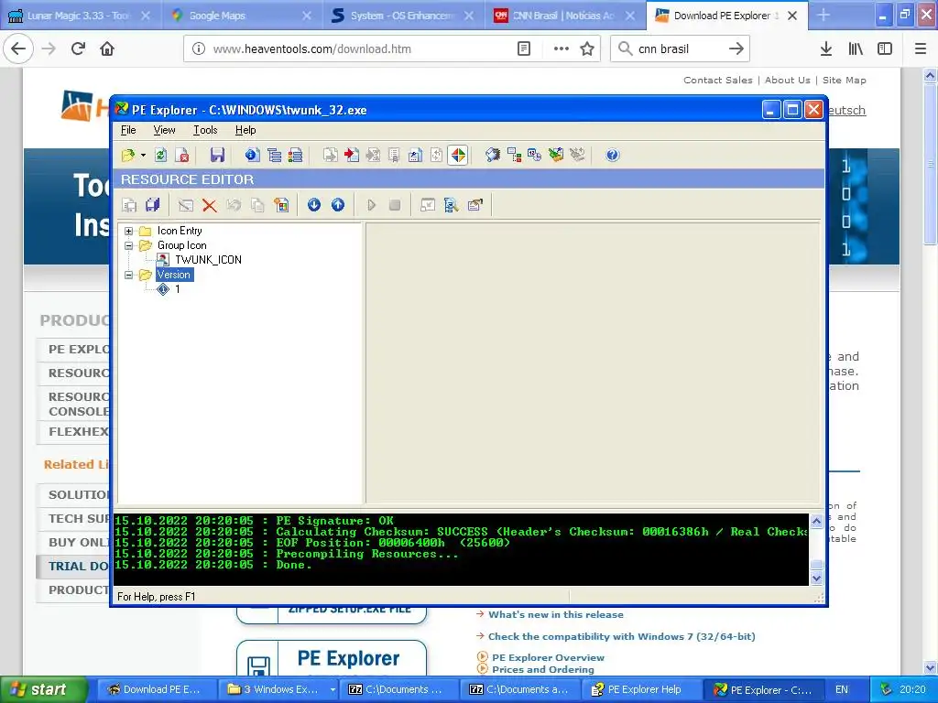Click the red X Delete Resource icon
Viewport: 938px width, 703px height.
tap(210, 205)
